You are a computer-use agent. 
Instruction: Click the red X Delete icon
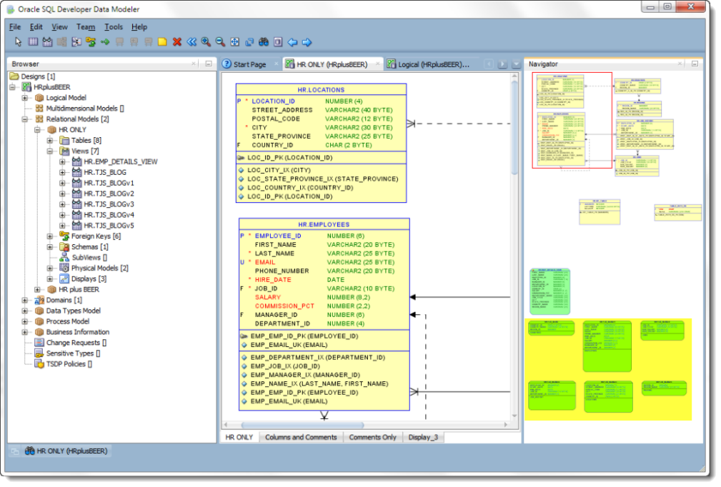tap(177, 42)
